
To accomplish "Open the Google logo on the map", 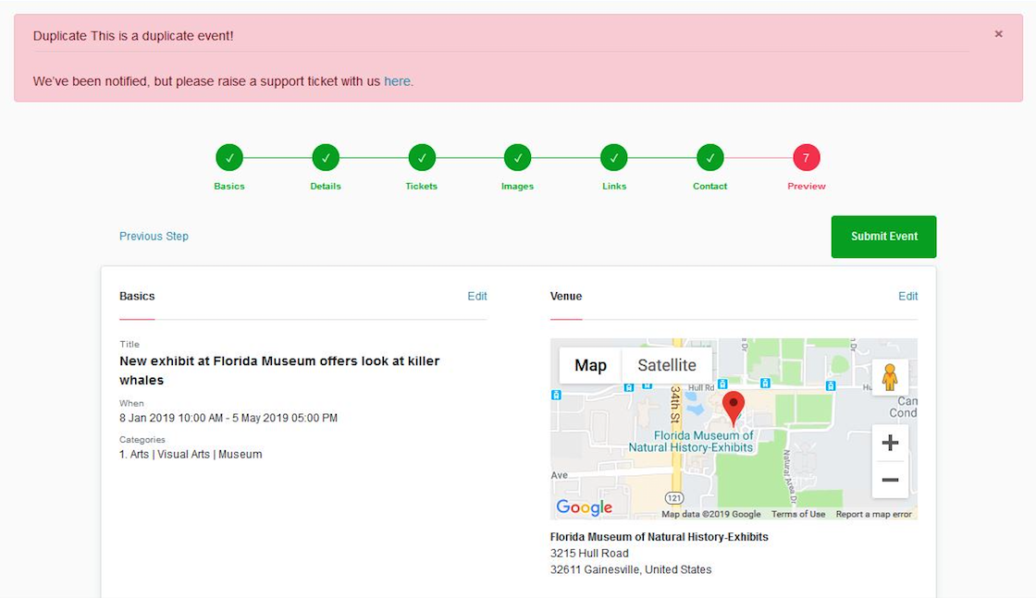I will (584, 506).
